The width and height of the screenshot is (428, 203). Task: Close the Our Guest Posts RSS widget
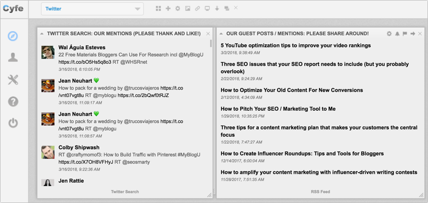click(x=420, y=34)
